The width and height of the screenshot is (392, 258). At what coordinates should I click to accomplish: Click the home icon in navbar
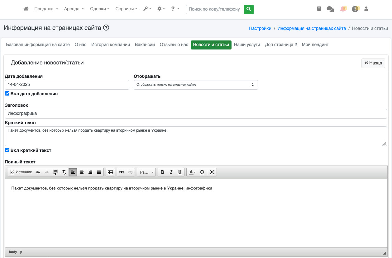point(26,9)
